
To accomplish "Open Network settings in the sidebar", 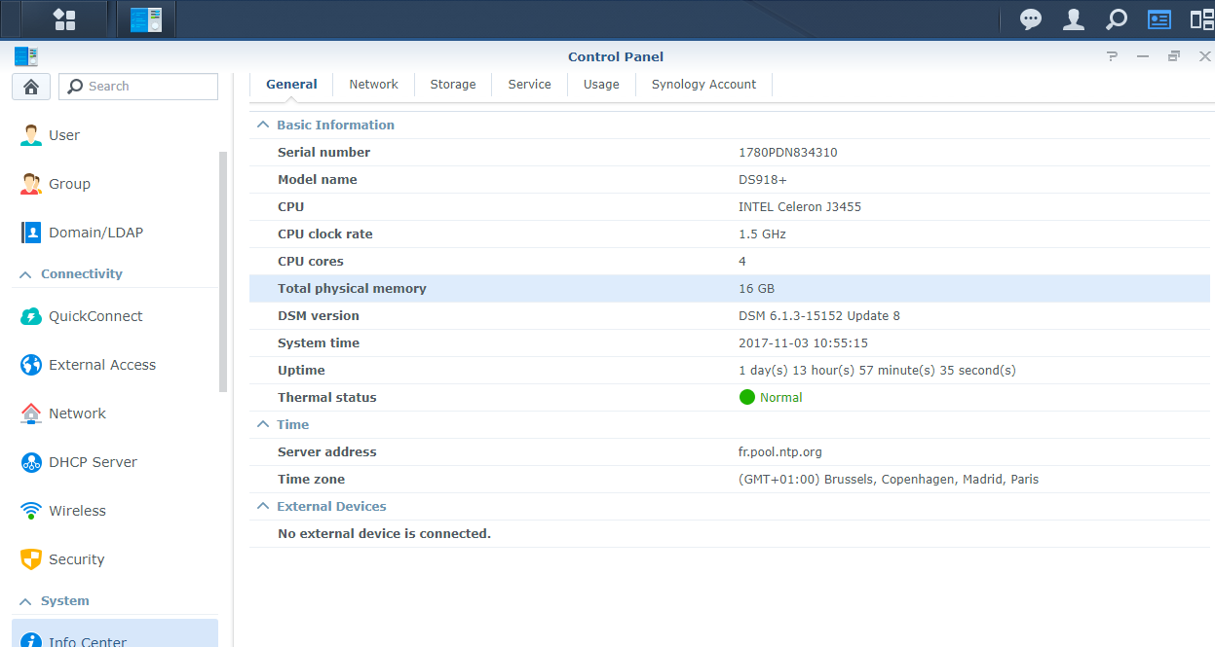I will coord(115,413).
